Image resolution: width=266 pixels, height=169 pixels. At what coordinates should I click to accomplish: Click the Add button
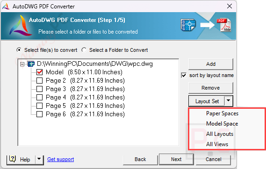[211, 64]
